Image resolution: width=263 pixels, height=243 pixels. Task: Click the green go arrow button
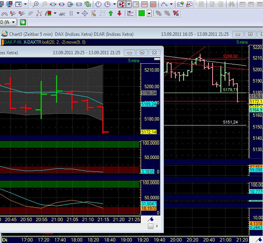point(23,22)
